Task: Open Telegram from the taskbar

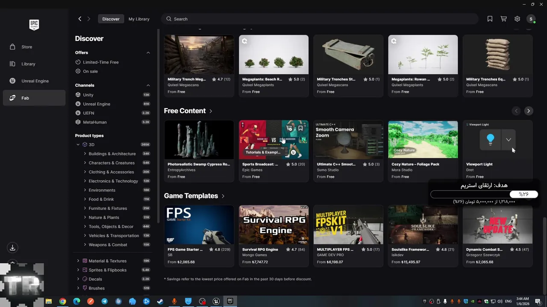Action: (x=104, y=301)
